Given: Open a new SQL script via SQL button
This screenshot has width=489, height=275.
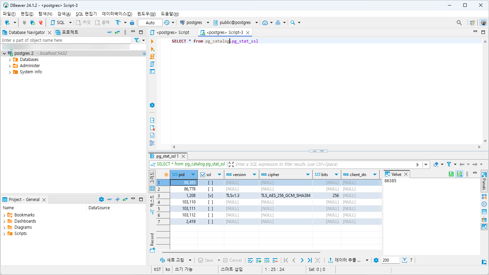Looking at the screenshot, I should pyautogui.click(x=57, y=23).
